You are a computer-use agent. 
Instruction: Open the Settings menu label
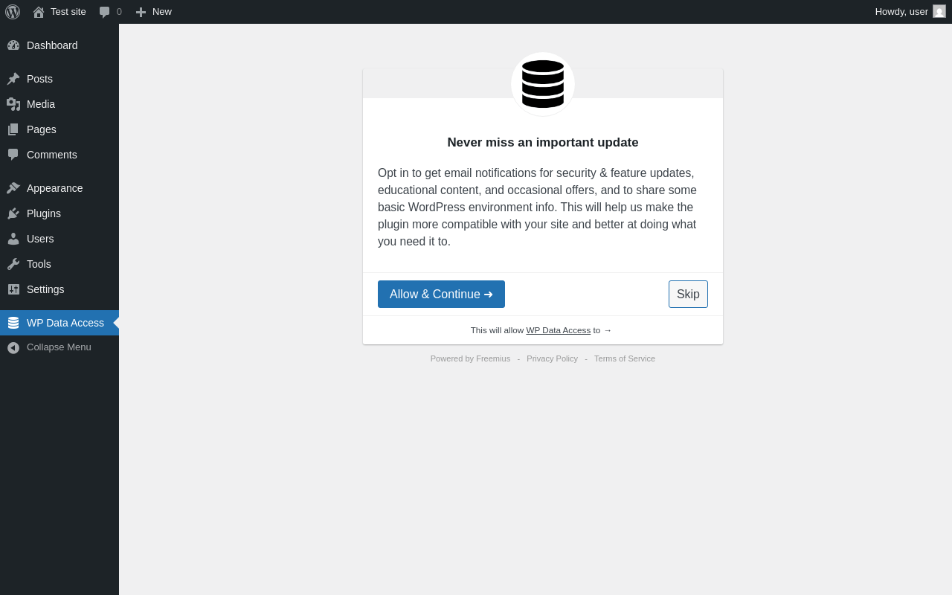pyautogui.click(x=45, y=289)
